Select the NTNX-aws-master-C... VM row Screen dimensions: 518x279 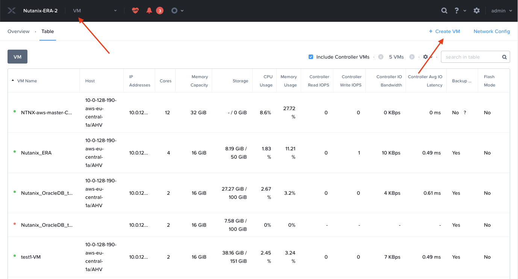coord(259,112)
